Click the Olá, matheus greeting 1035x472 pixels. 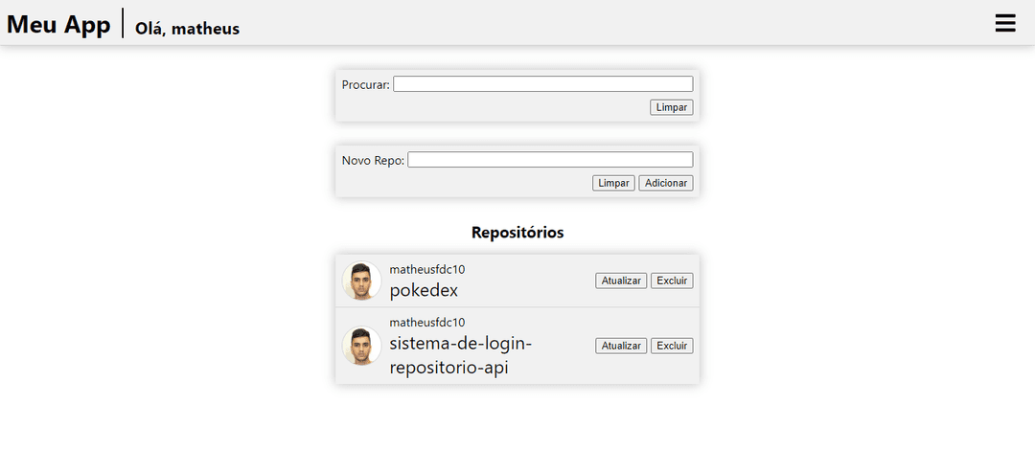(x=188, y=29)
